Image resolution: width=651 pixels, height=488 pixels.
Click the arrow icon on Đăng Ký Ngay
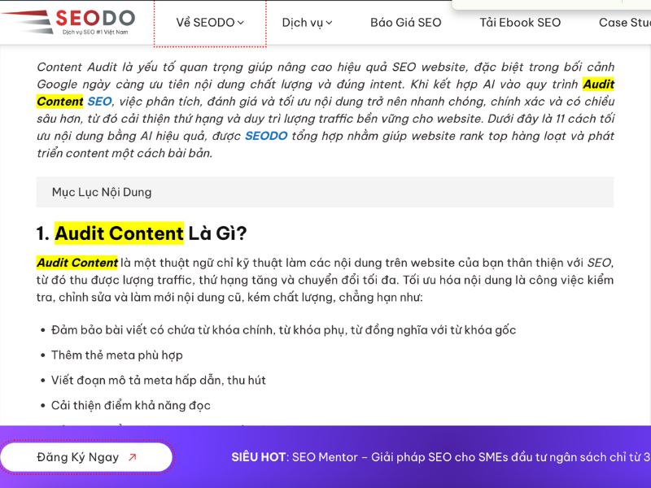pyautogui.click(x=133, y=457)
